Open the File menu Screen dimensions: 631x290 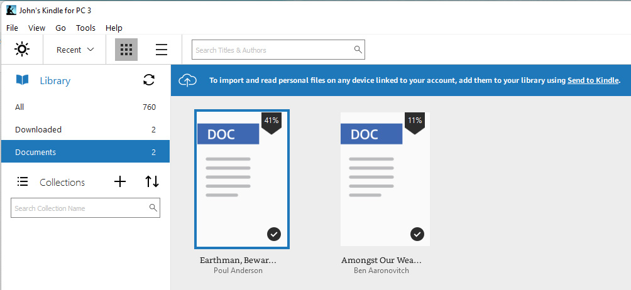coord(12,28)
